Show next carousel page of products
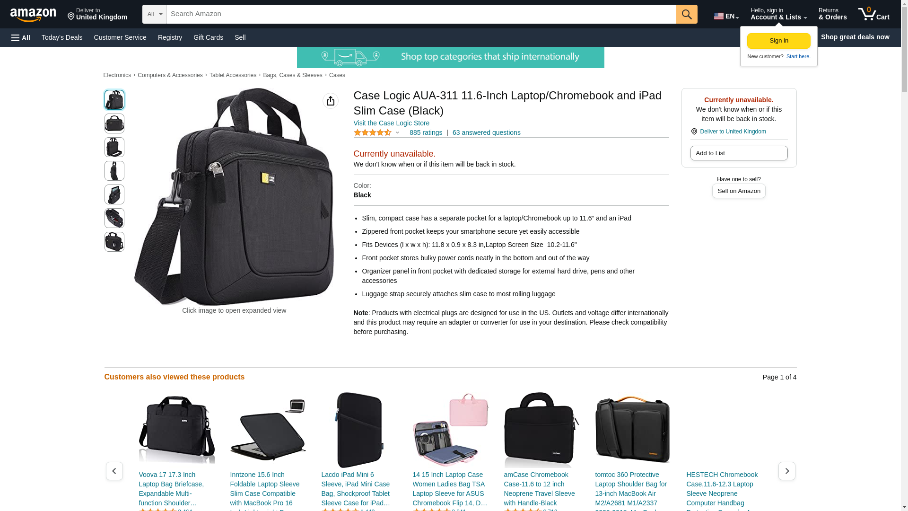908x511 pixels. tap(786, 471)
